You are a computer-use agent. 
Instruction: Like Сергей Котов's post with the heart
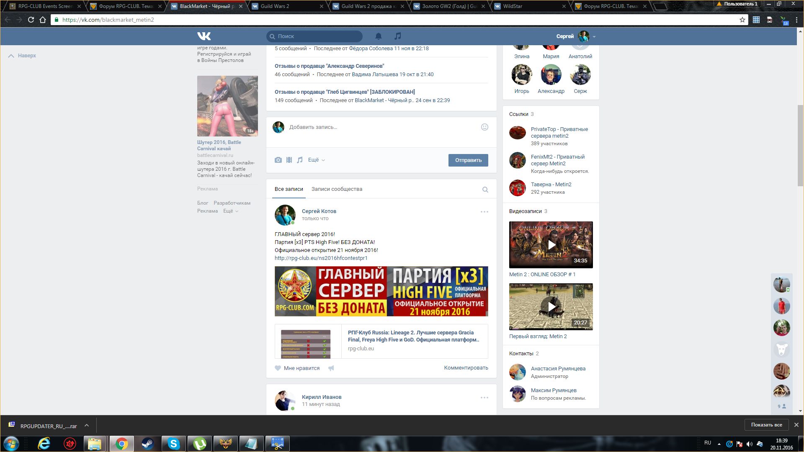(x=278, y=368)
